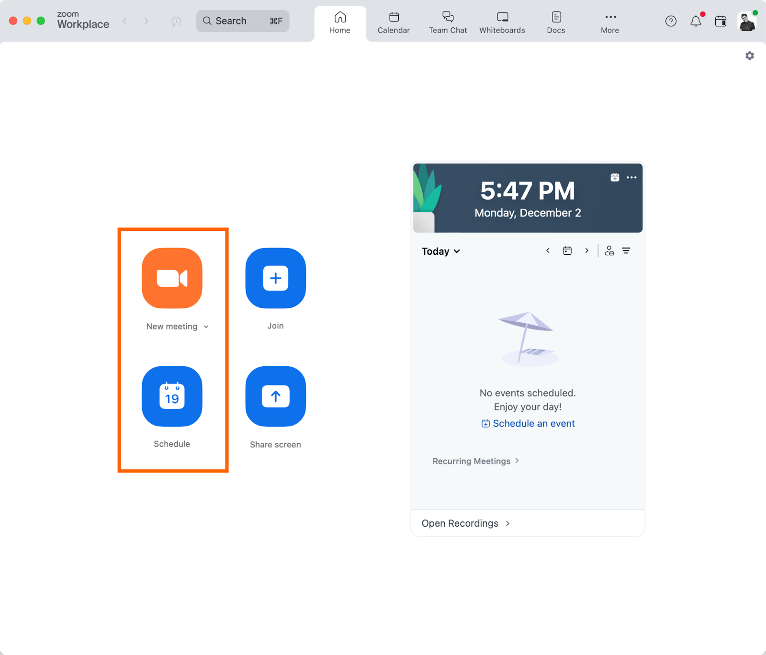Image resolution: width=766 pixels, height=655 pixels.
Task: Click the Share screen arrow icon
Action: (276, 396)
